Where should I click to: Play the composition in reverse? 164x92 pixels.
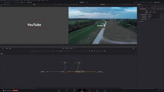pos(65,48)
